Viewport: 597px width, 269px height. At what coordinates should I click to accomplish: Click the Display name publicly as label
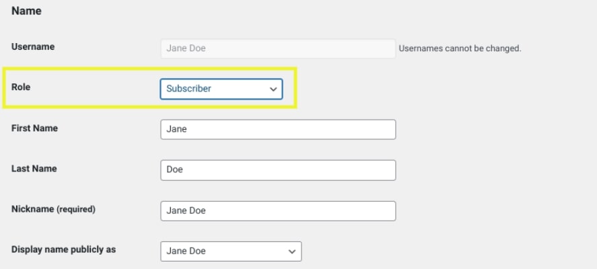63,249
